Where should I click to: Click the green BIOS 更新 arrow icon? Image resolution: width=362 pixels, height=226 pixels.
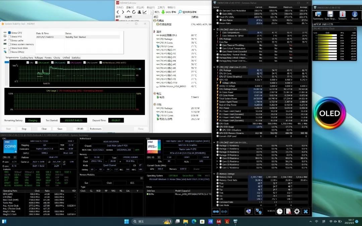pos(163,12)
